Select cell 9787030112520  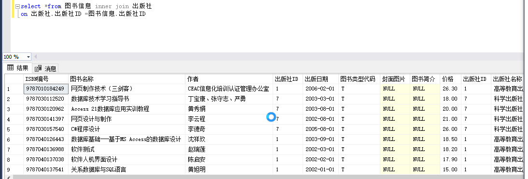coord(46,99)
